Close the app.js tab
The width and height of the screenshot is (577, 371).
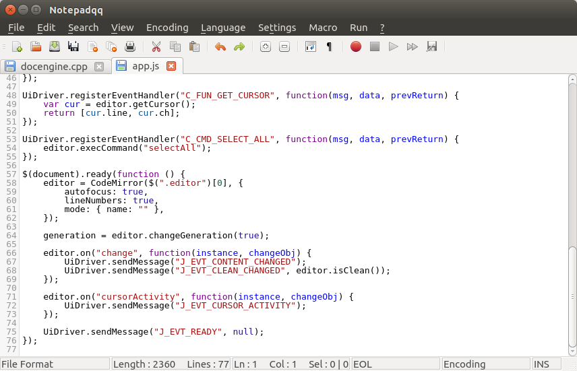(x=171, y=66)
